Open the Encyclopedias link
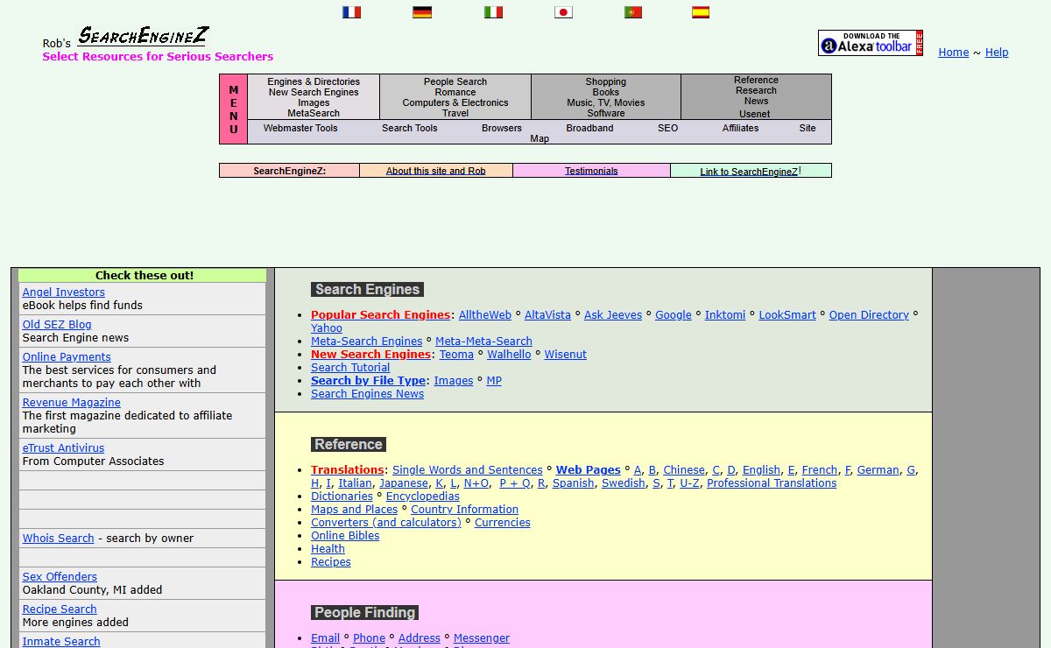Image resolution: width=1051 pixels, height=648 pixels. pos(423,497)
